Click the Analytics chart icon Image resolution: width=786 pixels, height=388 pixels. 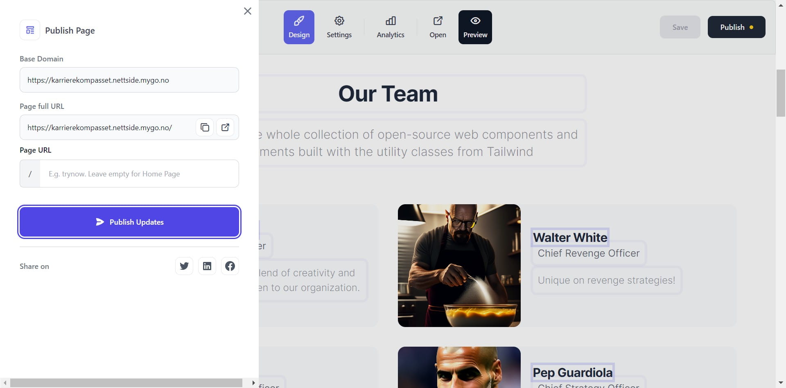click(x=390, y=20)
